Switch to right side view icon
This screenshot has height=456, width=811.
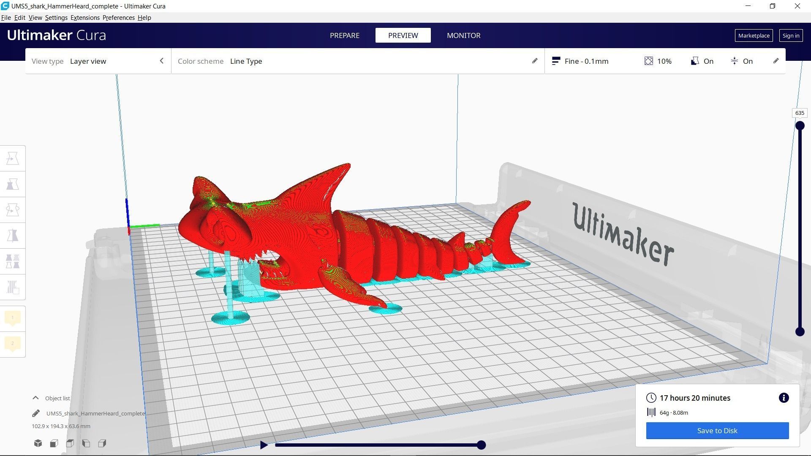(102, 443)
